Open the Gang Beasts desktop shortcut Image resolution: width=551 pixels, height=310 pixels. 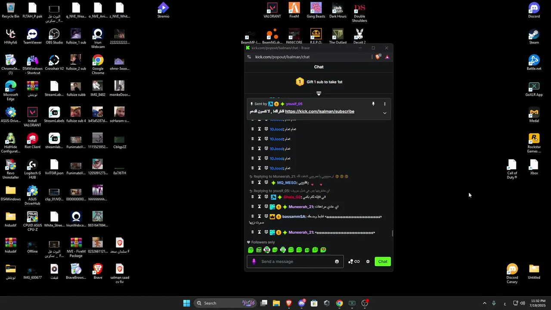[316, 11]
